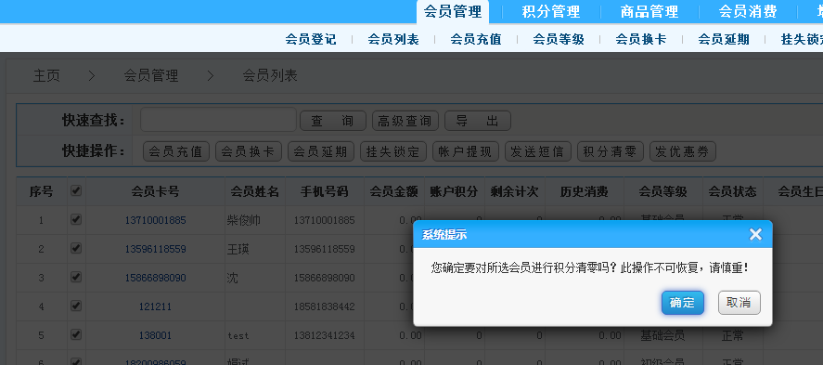
Task: Click 主页 in the breadcrumb
Action: click(x=46, y=76)
